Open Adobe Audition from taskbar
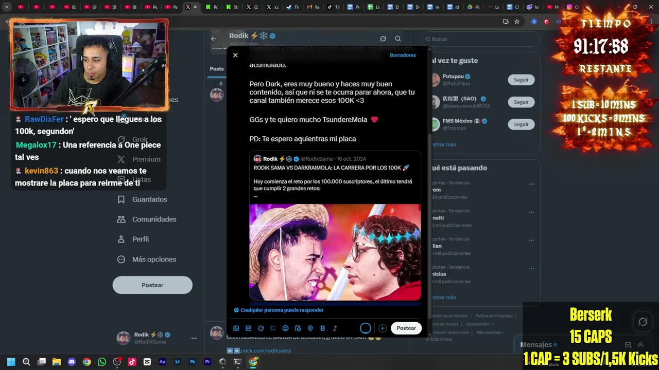The image size is (659, 370). [162, 362]
